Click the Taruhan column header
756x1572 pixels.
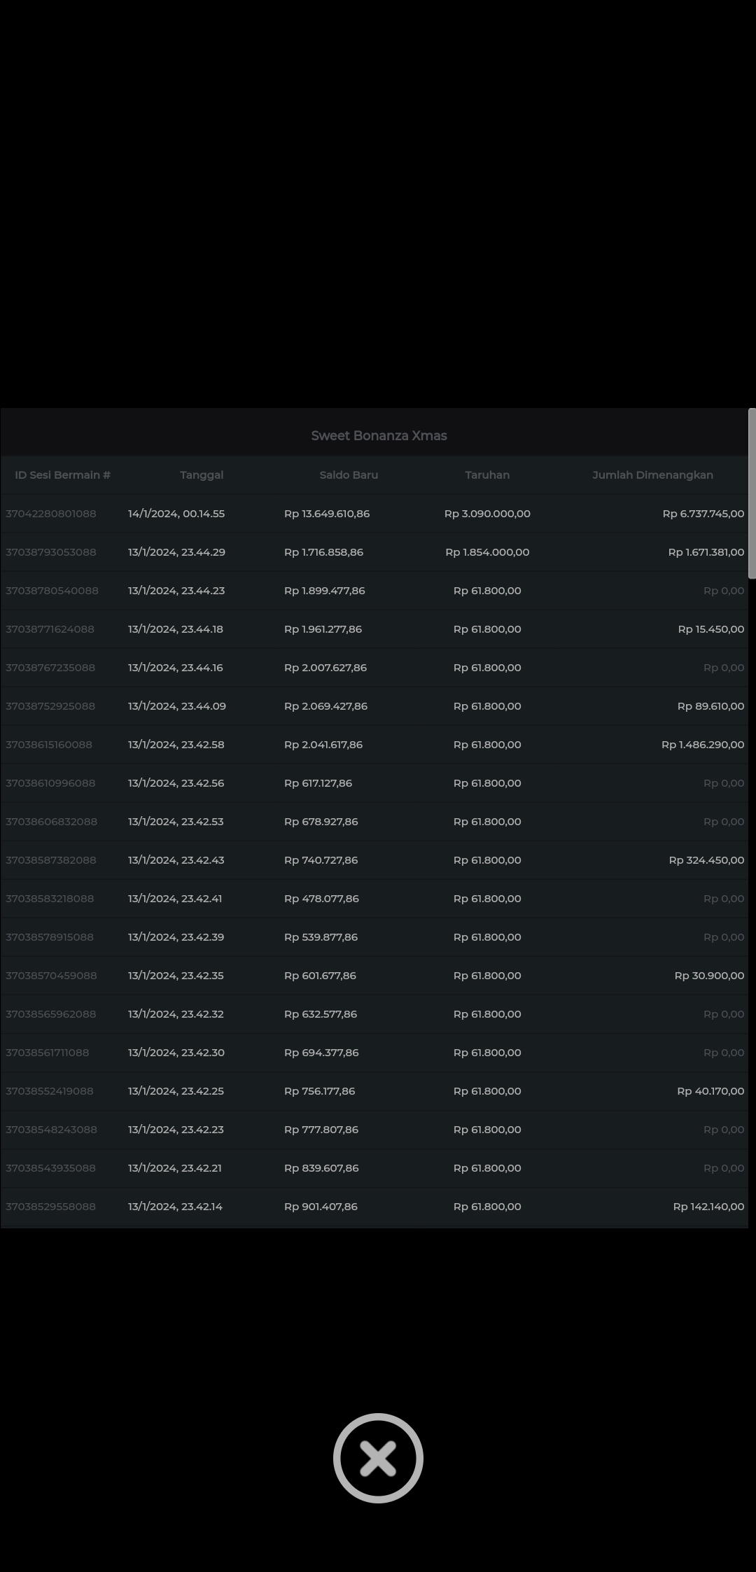coord(487,475)
